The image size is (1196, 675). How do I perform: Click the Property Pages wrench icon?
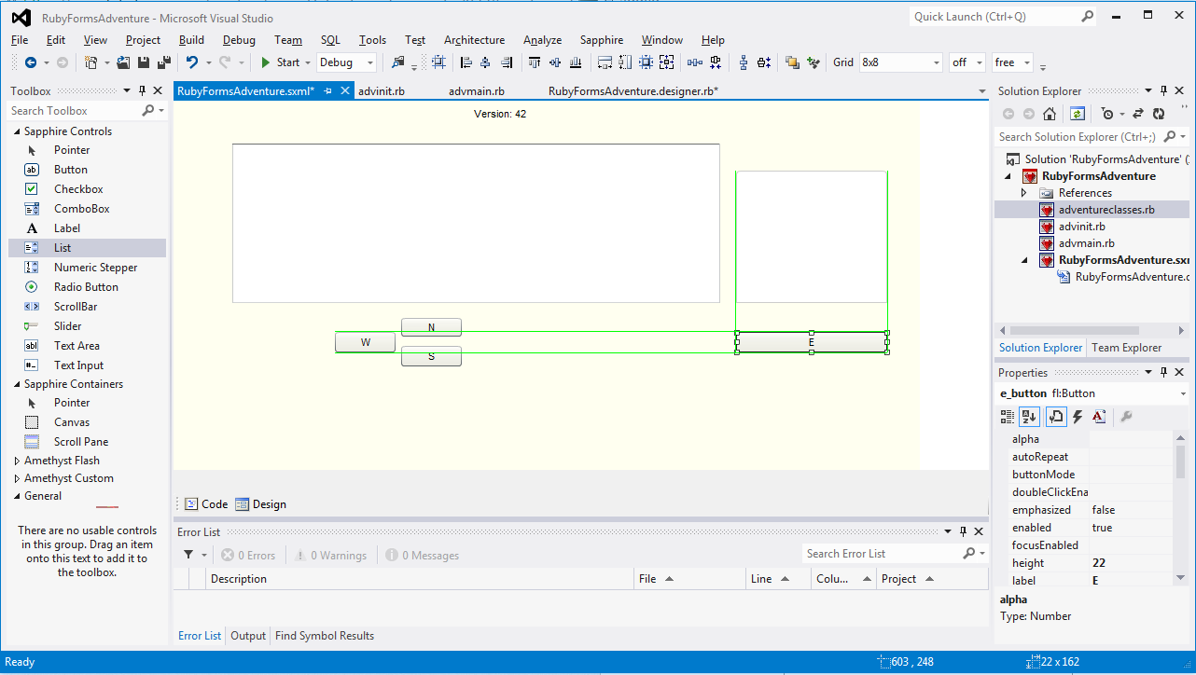coord(1126,417)
